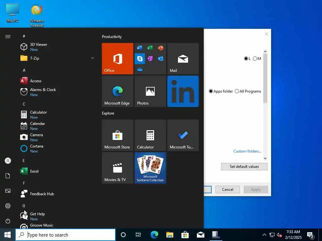
Task: Click the muted volume tray icon
Action: pyautogui.click(x=279, y=235)
